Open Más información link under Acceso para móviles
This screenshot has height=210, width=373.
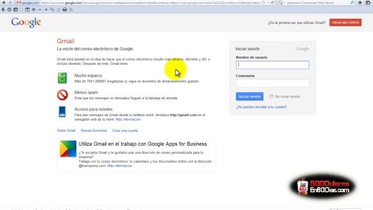(x=128, y=120)
